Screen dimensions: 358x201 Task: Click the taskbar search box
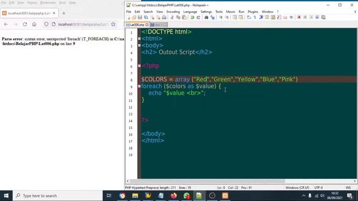tap(58, 196)
